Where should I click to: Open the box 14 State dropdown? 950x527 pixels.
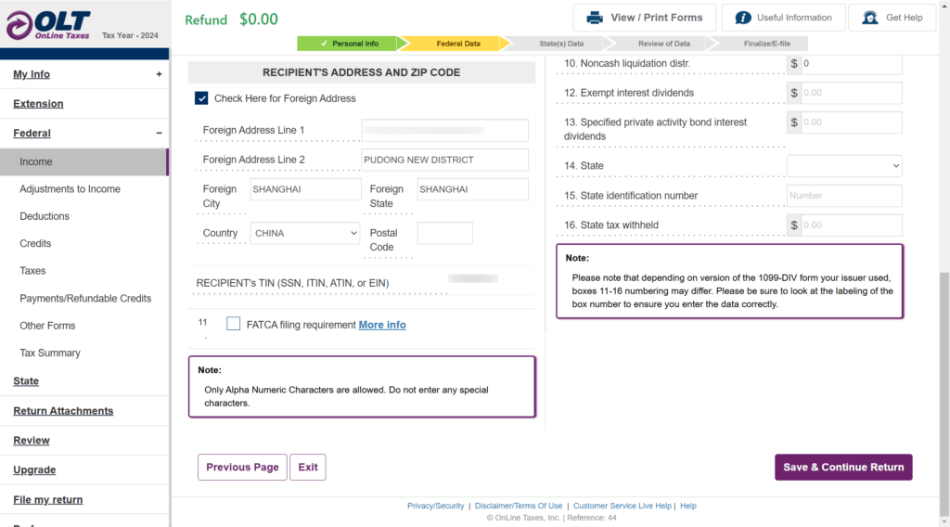844,166
